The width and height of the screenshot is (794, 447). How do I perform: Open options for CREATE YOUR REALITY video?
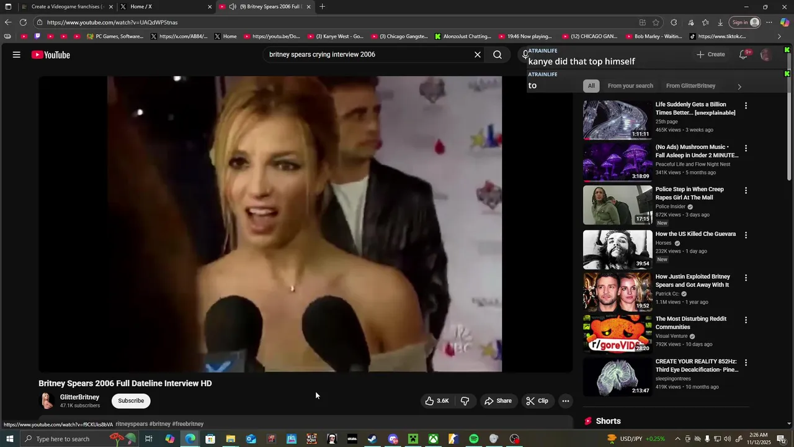pyautogui.click(x=746, y=363)
